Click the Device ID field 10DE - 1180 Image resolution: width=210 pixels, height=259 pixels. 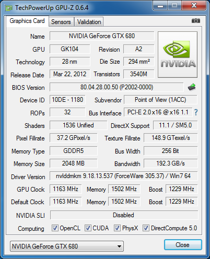(x=67, y=100)
